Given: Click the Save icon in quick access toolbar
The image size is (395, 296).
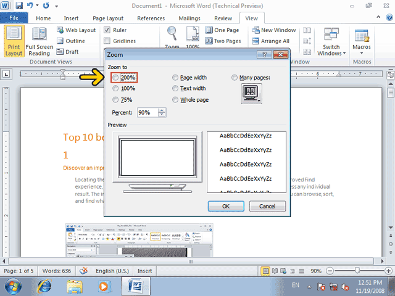Looking at the screenshot, I should pos(19,6).
